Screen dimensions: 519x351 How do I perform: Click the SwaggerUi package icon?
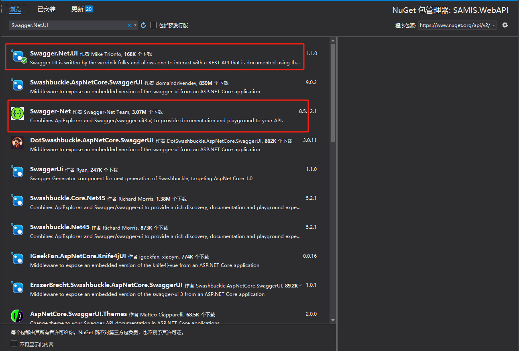17,172
